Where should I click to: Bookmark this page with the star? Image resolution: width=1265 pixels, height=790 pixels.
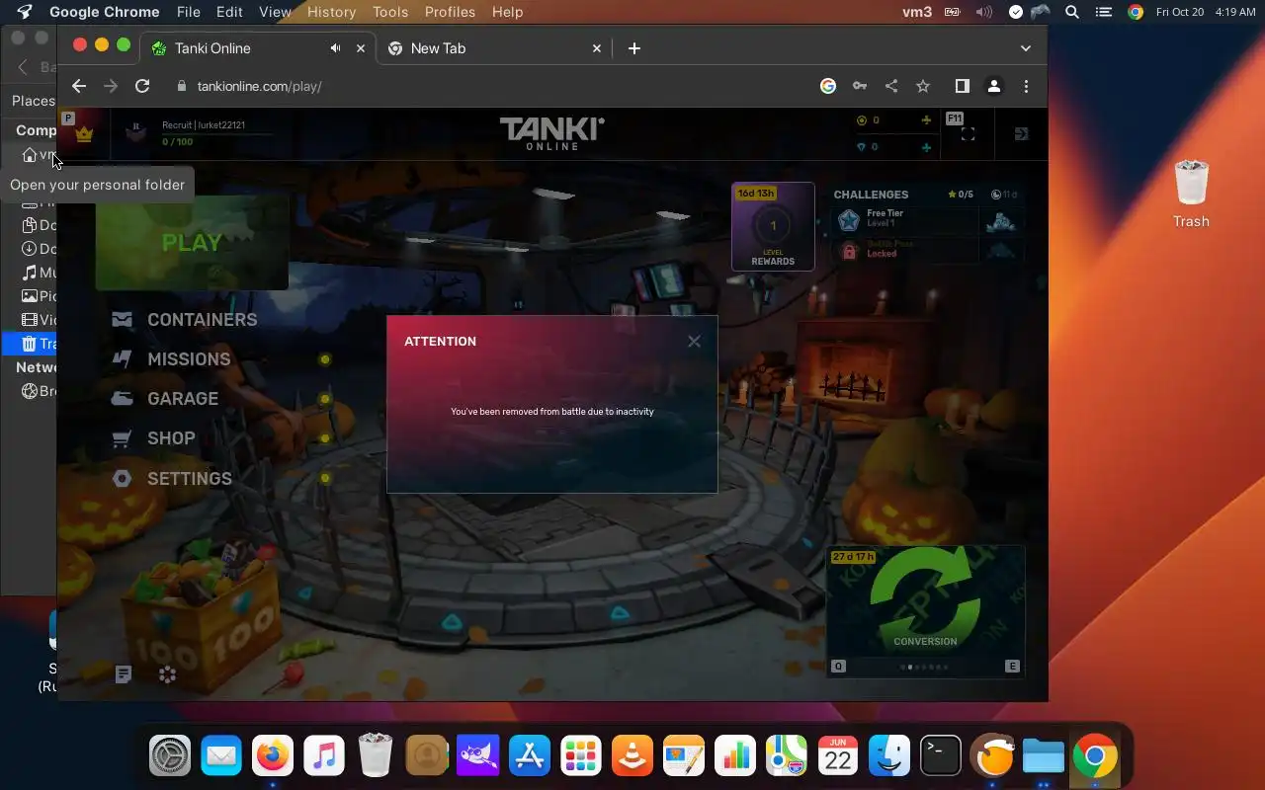click(x=923, y=86)
